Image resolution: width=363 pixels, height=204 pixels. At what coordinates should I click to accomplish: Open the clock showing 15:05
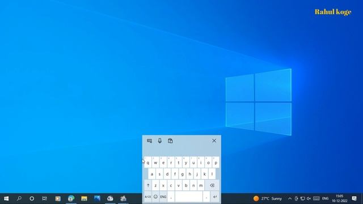tap(340, 198)
